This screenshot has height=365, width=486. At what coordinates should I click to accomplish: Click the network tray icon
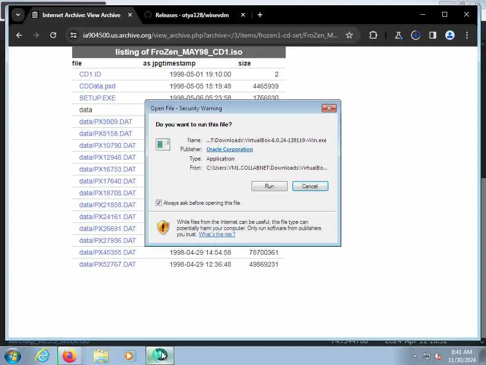pos(427,356)
